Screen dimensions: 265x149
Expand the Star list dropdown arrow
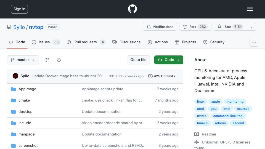coord(251,27)
